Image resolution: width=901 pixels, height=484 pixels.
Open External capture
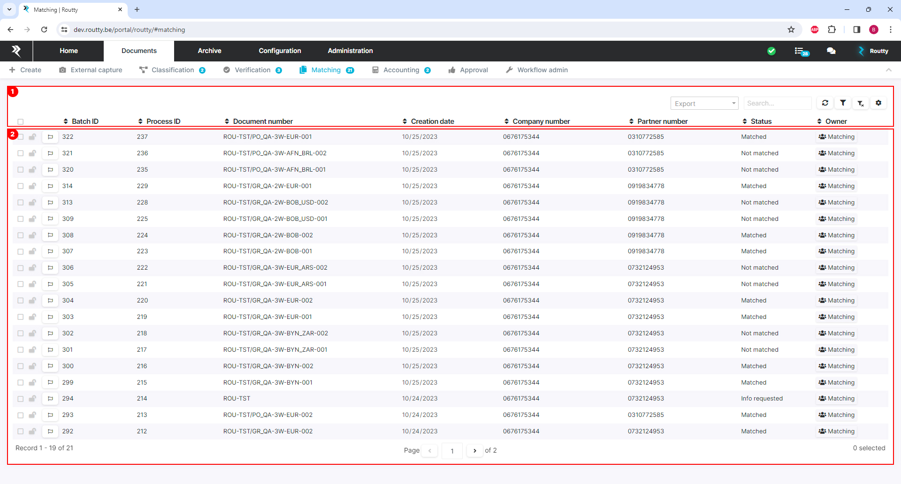[91, 70]
